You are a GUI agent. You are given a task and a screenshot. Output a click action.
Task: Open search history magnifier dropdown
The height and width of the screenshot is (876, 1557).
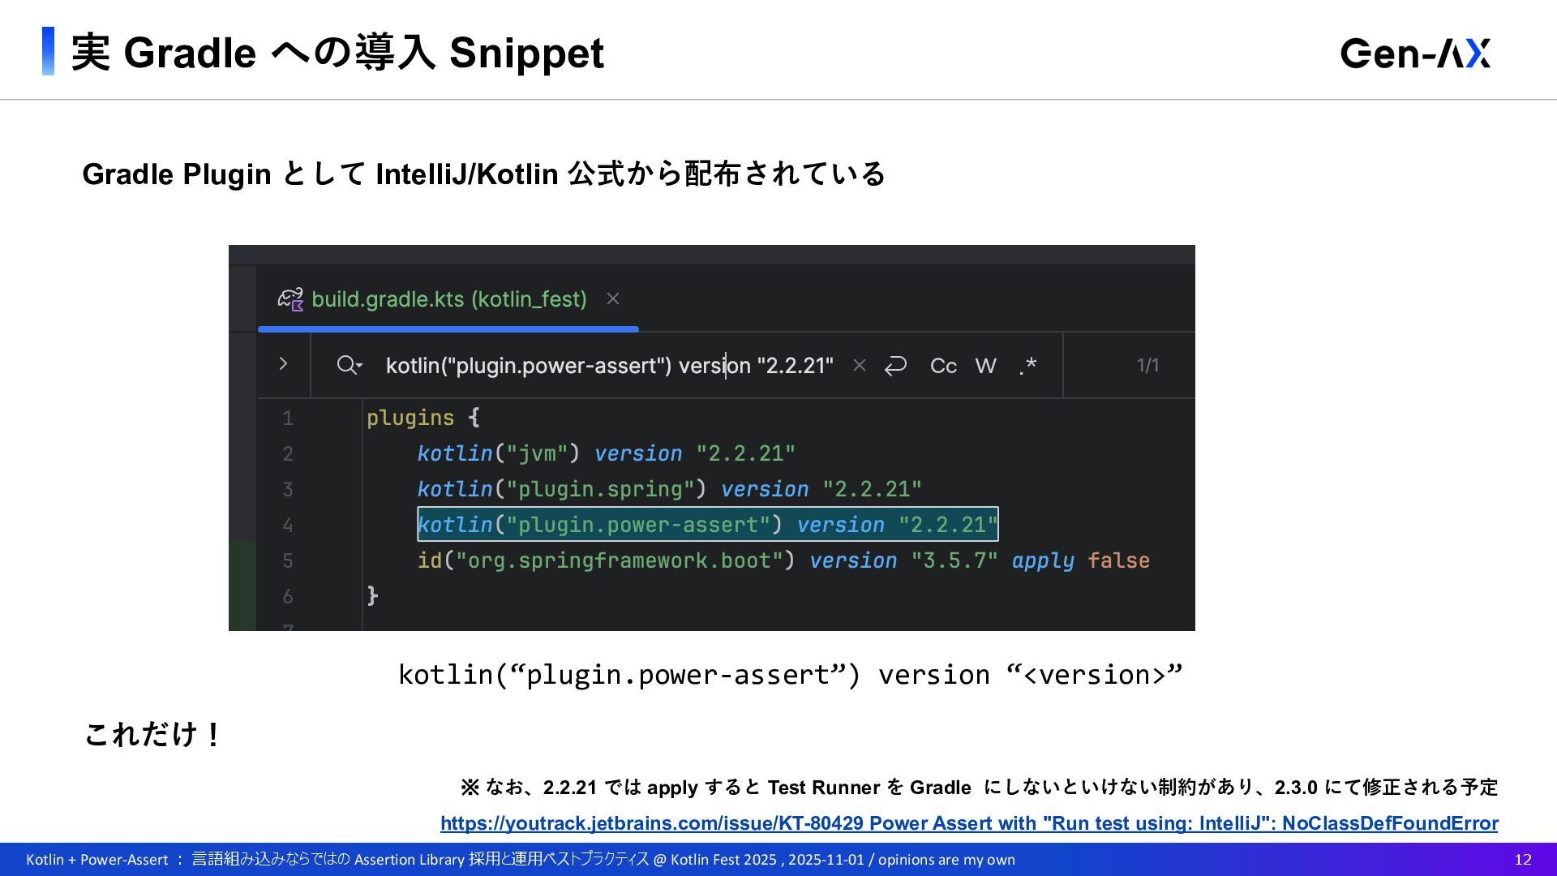[349, 365]
